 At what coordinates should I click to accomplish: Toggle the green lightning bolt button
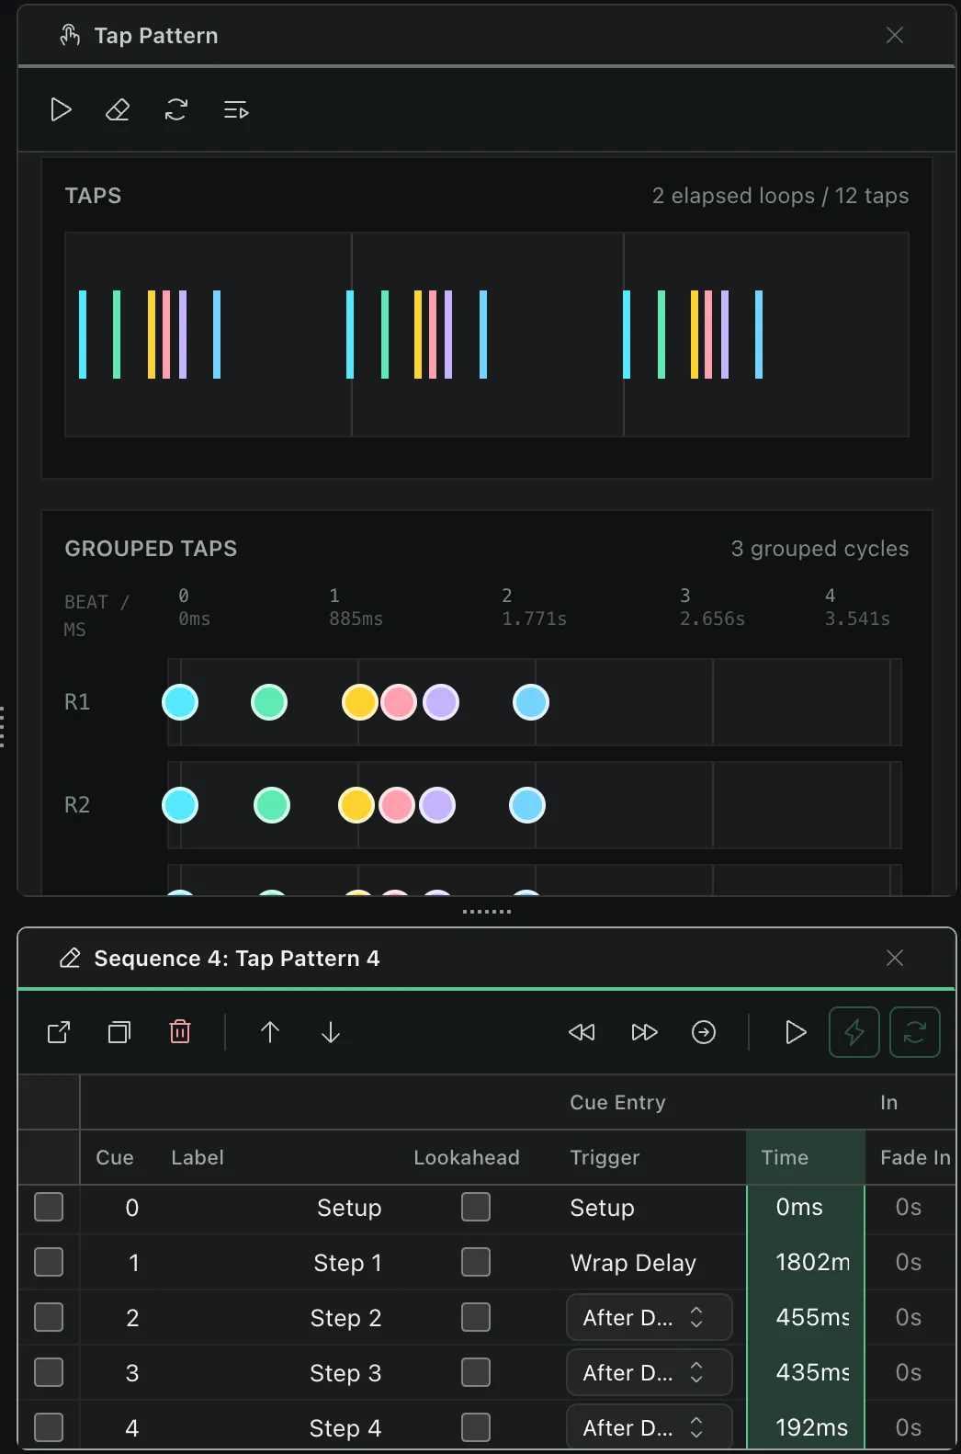(x=854, y=1032)
